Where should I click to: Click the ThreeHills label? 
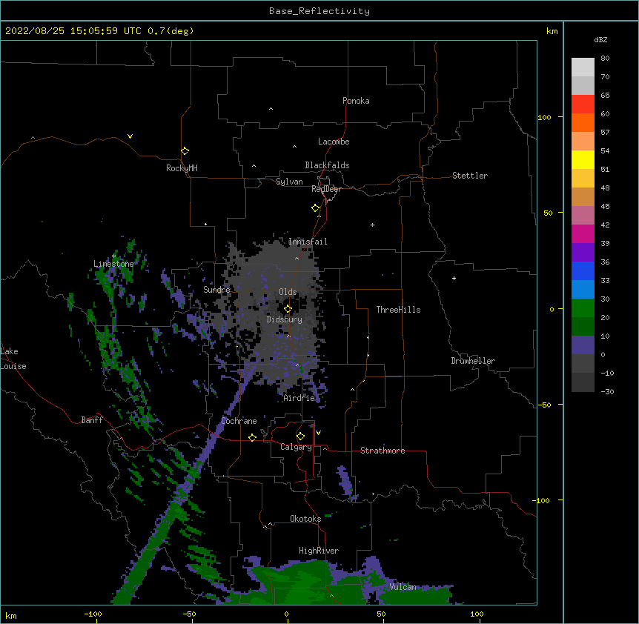pos(398,310)
